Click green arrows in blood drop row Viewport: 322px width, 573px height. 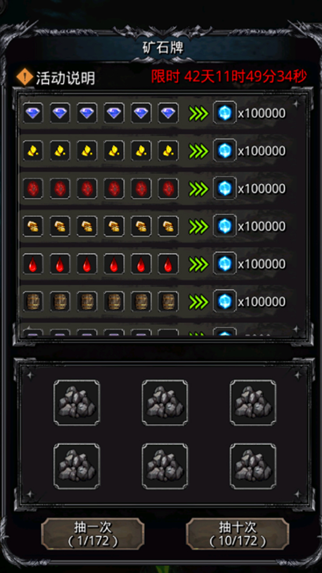coord(199,264)
